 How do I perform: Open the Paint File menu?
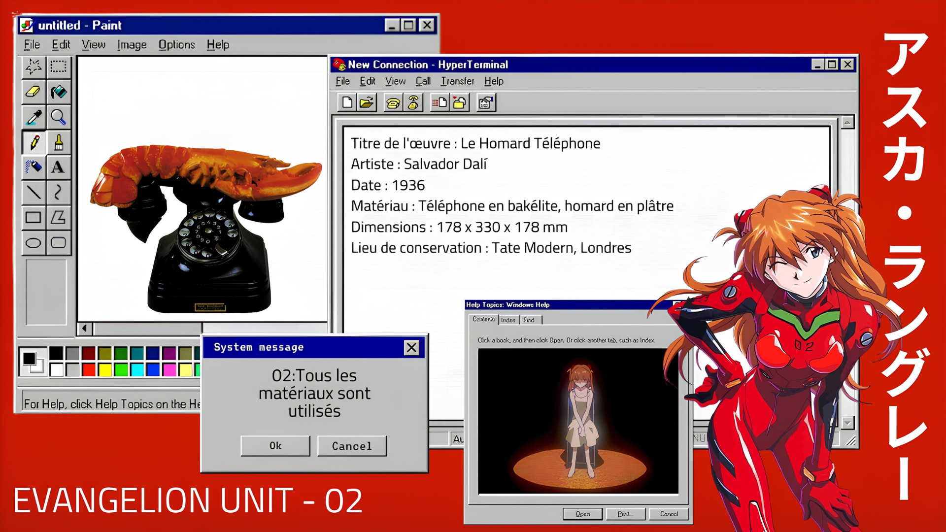point(32,45)
